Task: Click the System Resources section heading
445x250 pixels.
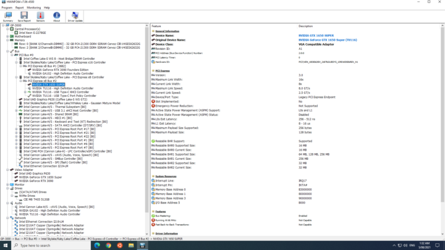Action: (166, 177)
